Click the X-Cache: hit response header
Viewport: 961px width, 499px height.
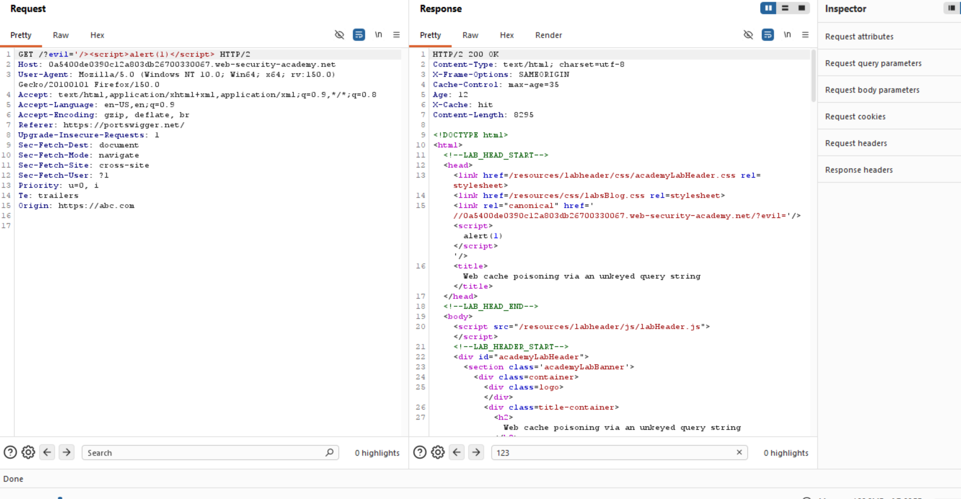[x=463, y=105]
